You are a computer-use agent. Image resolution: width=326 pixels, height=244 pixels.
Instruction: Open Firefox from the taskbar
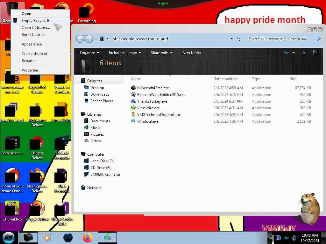(x=88, y=238)
